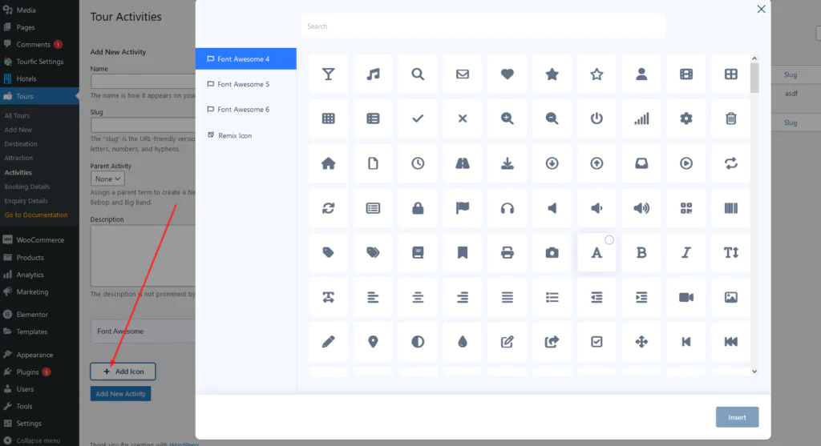Select the clock icon
The image size is (821, 446).
tap(418, 163)
